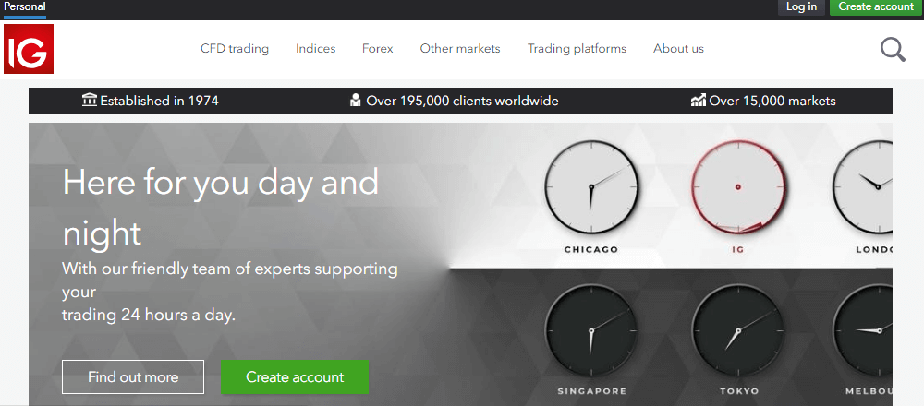Click the Log in button
Screen dimensions: 924x406
click(x=801, y=7)
